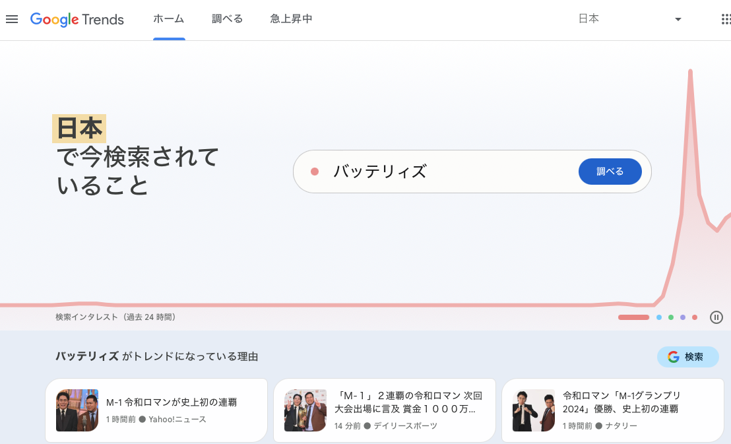731x444 pixels.
Task: Pause the trend carousel
Action: pos(716,317)
